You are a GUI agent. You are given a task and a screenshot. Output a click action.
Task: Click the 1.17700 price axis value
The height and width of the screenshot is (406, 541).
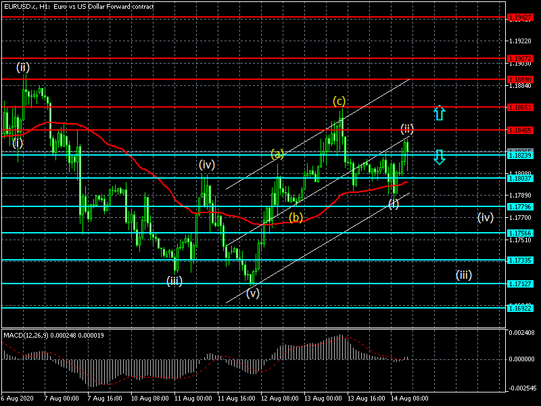pyautogui.click(x=520, y=217)
